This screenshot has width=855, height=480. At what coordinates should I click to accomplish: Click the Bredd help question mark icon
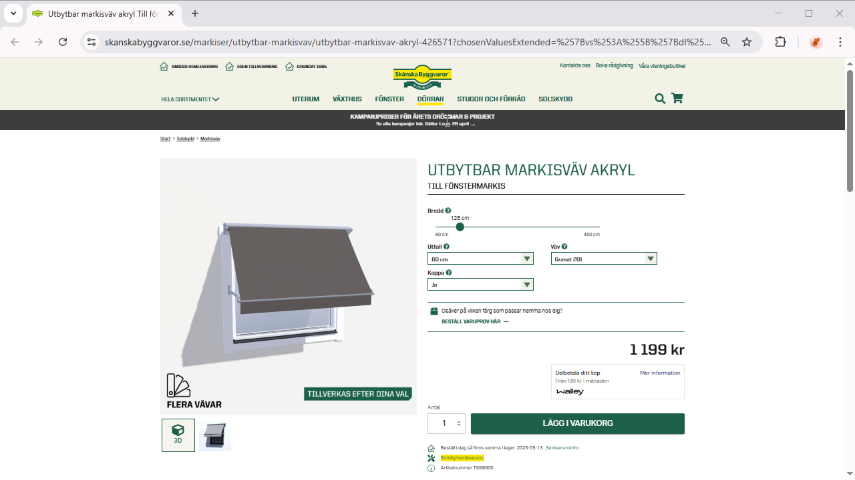click(x=448, y=211)
